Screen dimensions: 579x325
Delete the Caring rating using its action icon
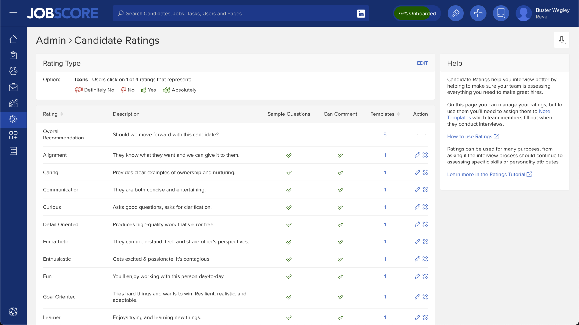tap(425, 172)
